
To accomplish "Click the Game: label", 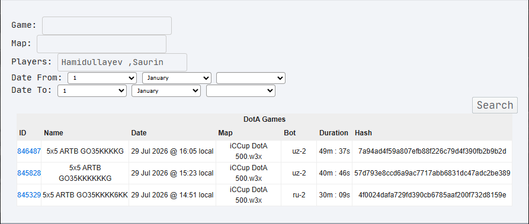I will 24,25.
